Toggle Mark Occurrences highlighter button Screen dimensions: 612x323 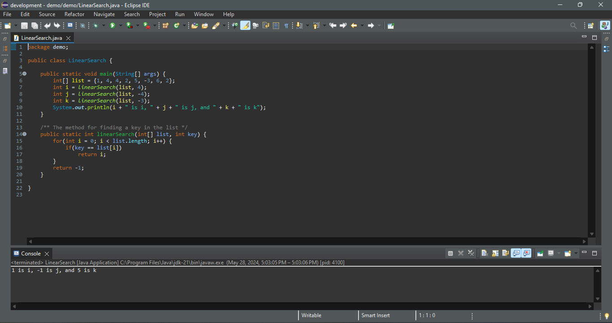[245, 25]
